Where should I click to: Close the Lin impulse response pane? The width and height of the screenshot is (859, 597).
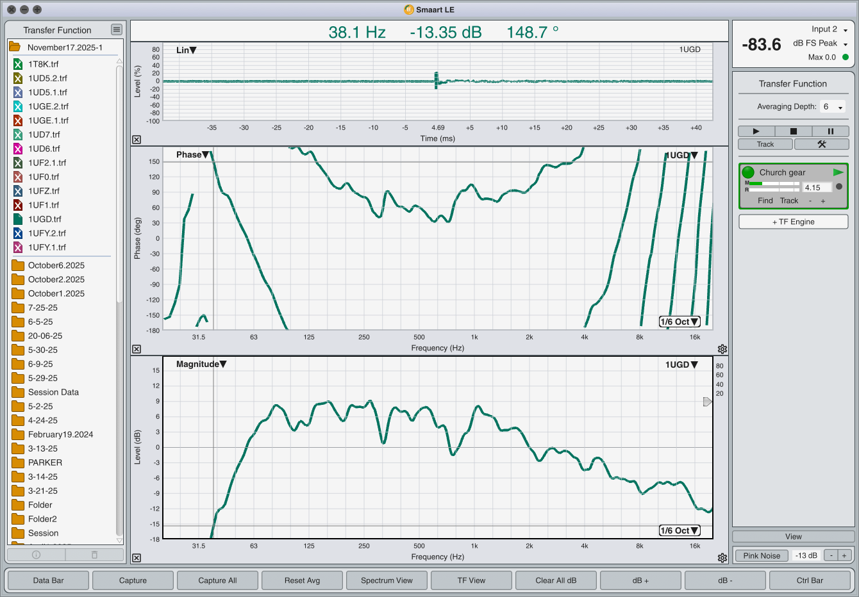point(135,139)
